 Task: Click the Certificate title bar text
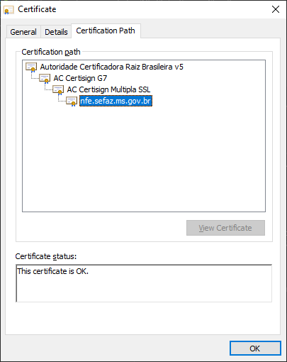point(37,9)
